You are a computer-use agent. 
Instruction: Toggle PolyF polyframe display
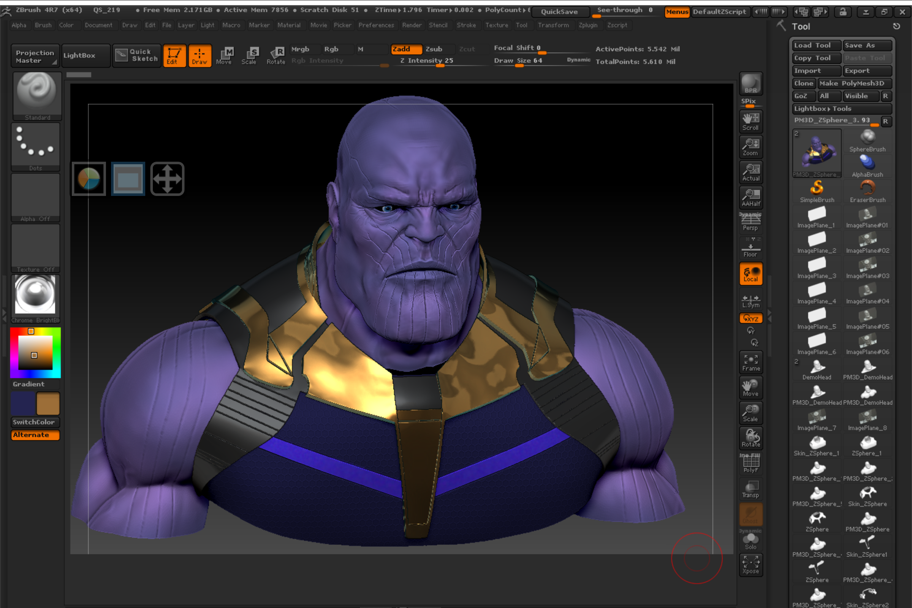pyautogui.click(x=751, y=464)
